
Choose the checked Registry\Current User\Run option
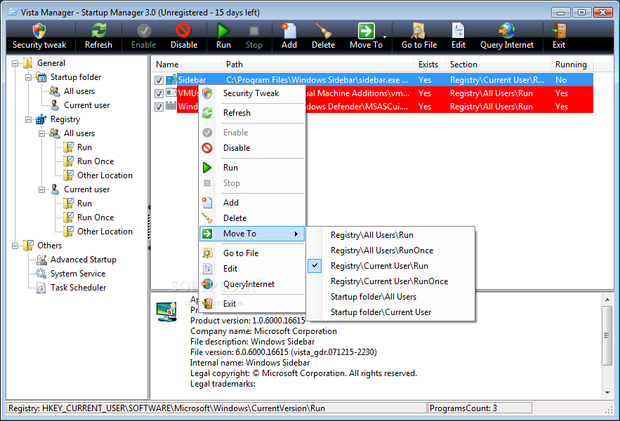(x=390, y=266)
